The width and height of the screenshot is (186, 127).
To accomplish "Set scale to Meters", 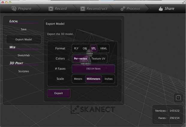I will click(78, 79).
